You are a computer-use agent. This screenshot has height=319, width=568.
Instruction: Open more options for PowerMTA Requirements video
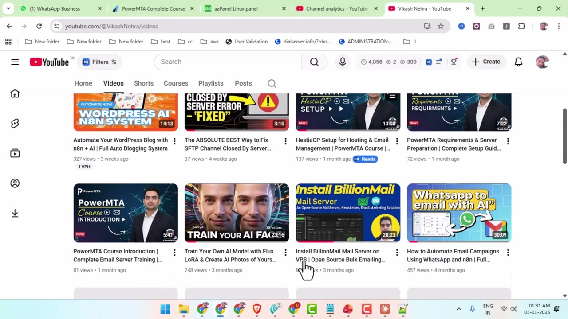pos(508,141)
